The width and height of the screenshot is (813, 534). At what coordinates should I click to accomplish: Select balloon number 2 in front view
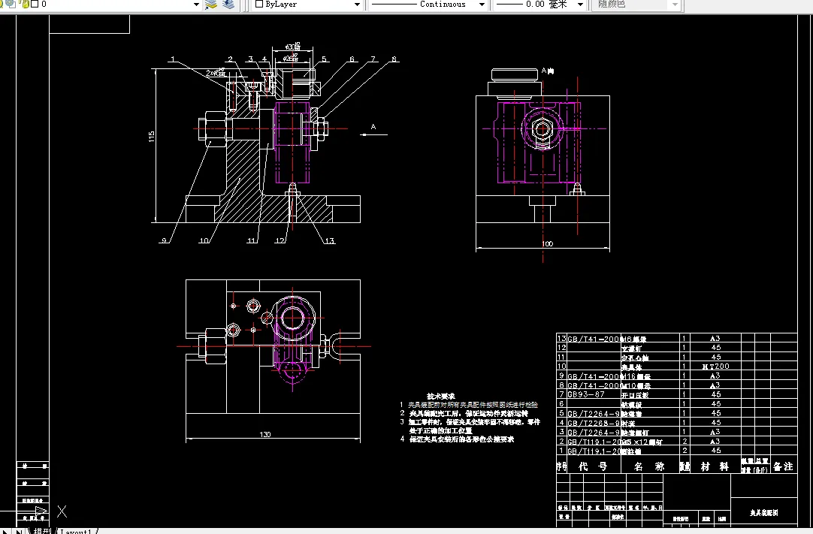230,59
